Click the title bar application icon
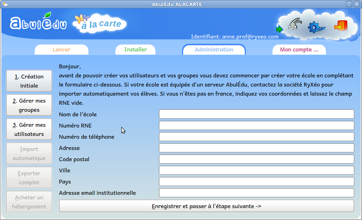 click(x=5, y=4)
